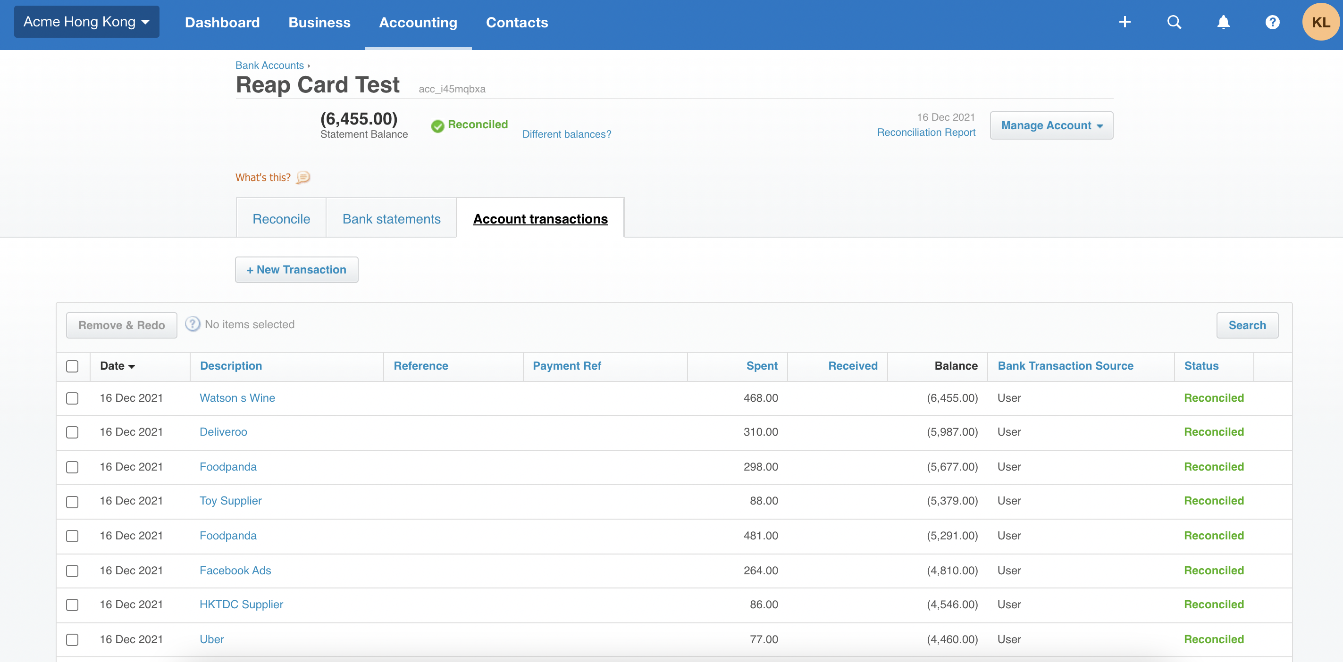Image resolution: width=1343 pixels, height=662 pixels.
Task: Click the help question mark icon
Action: tap(1272, 22)
